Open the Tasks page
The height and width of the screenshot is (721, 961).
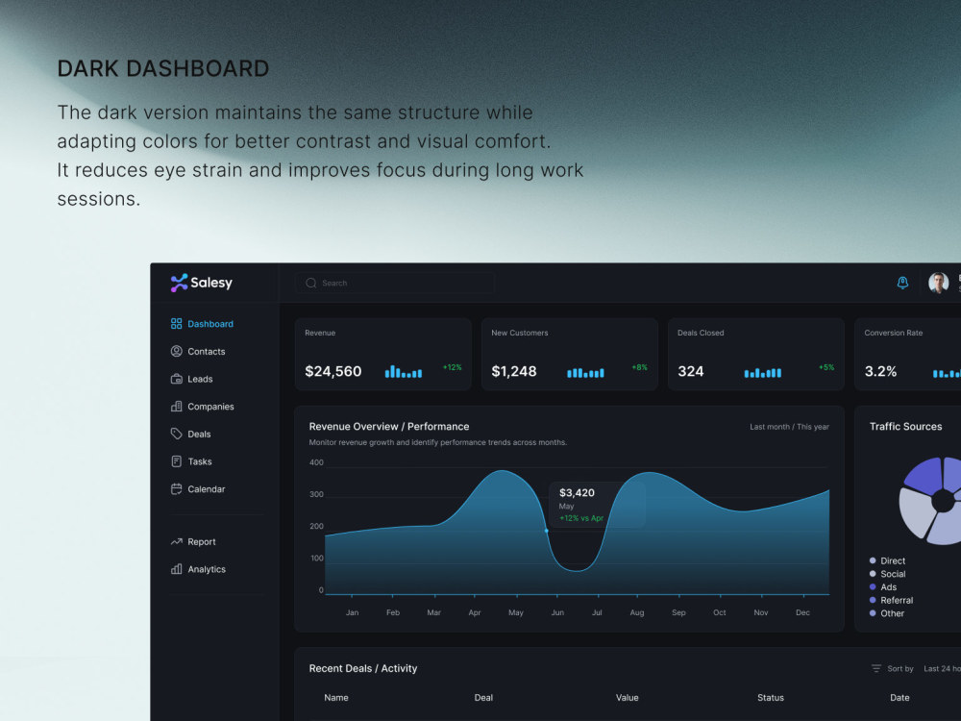pyautogui.click(x=200, y=461)
